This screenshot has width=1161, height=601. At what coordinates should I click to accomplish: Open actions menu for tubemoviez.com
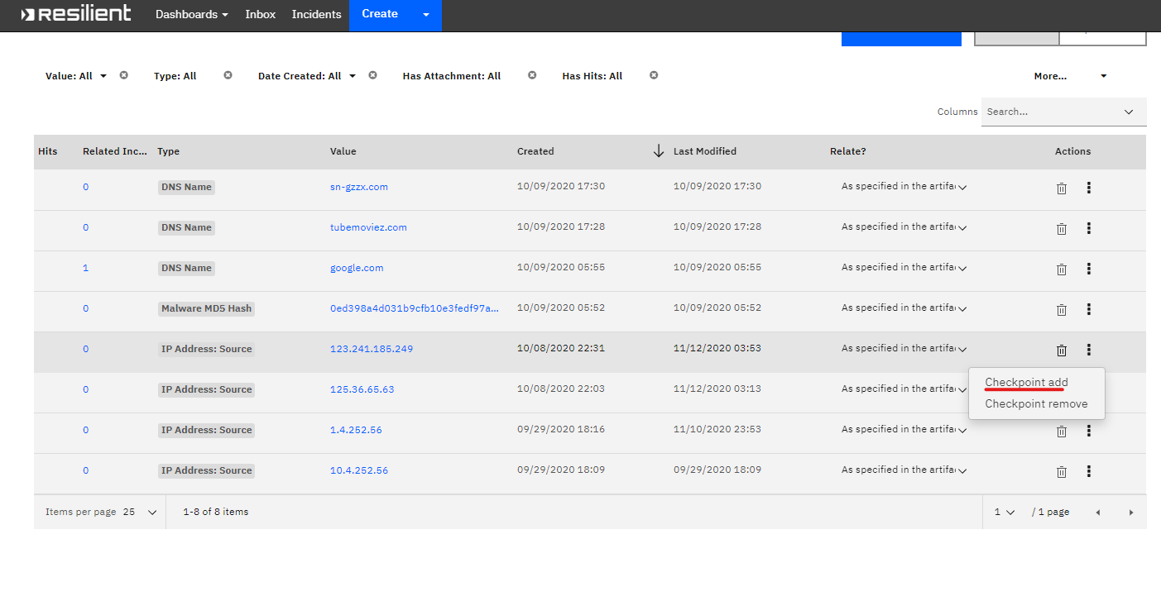(1089, 228)
